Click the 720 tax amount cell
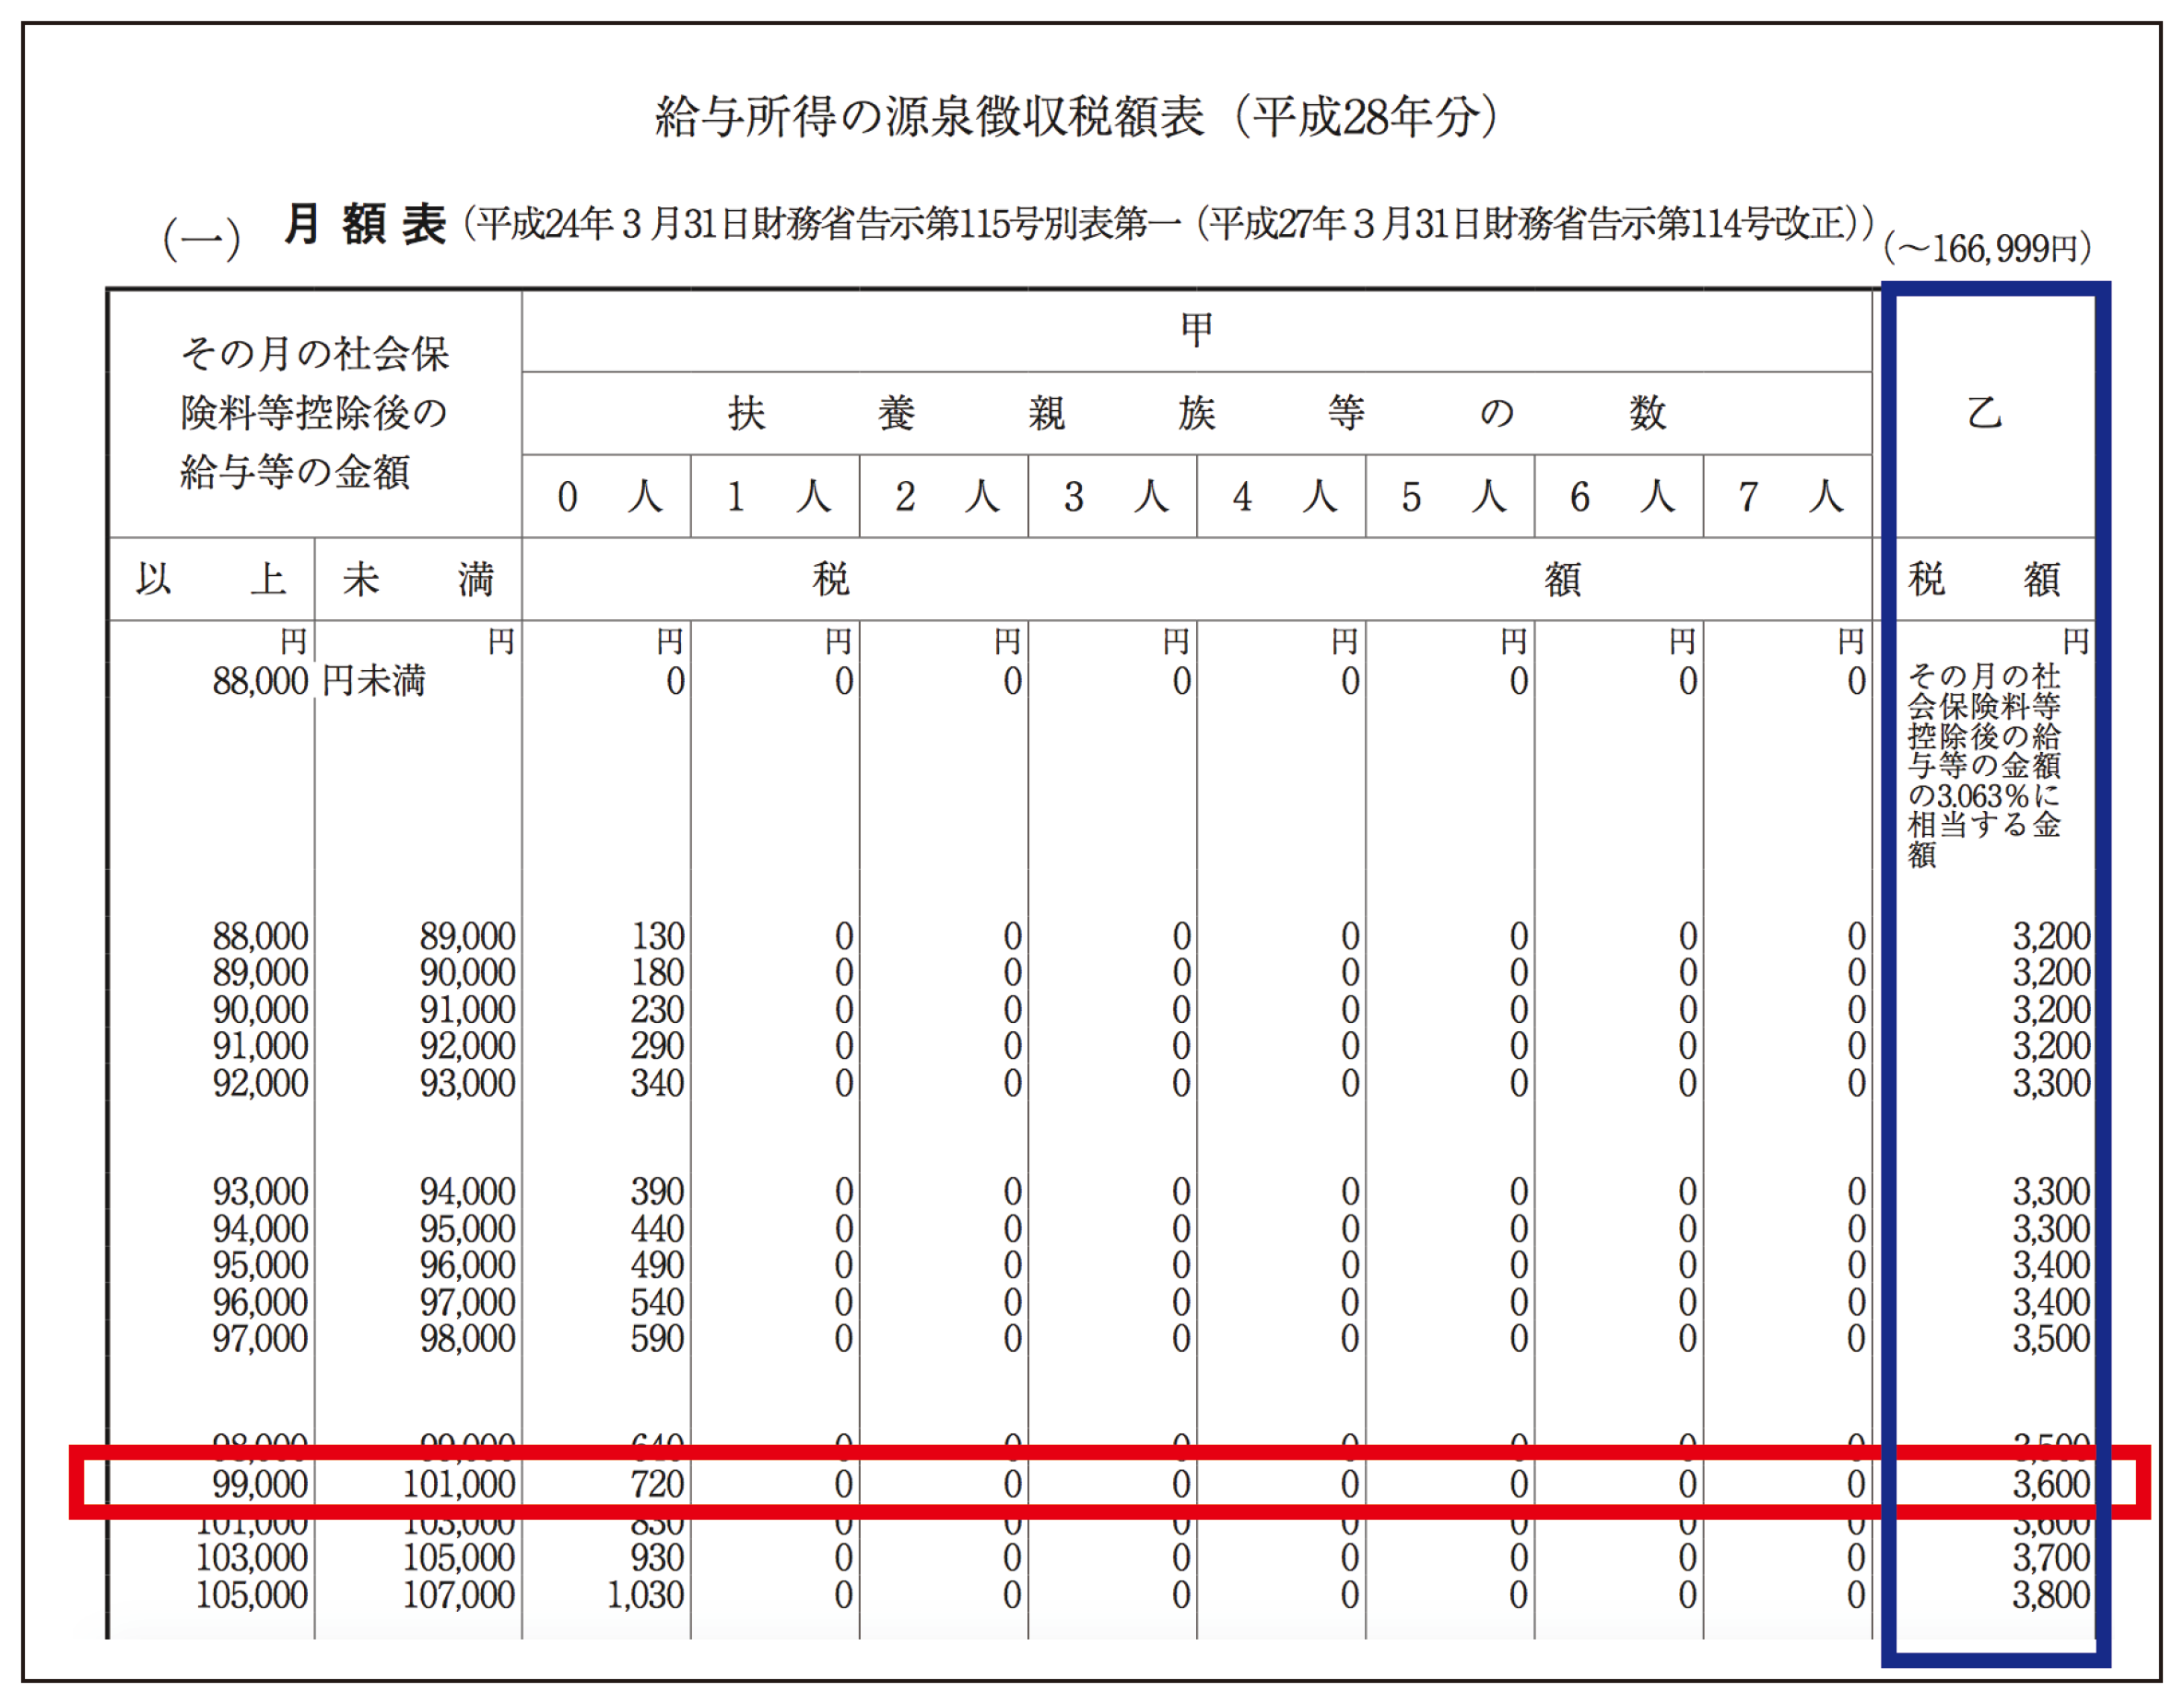2184x1704 pixels. point(657,1484)
